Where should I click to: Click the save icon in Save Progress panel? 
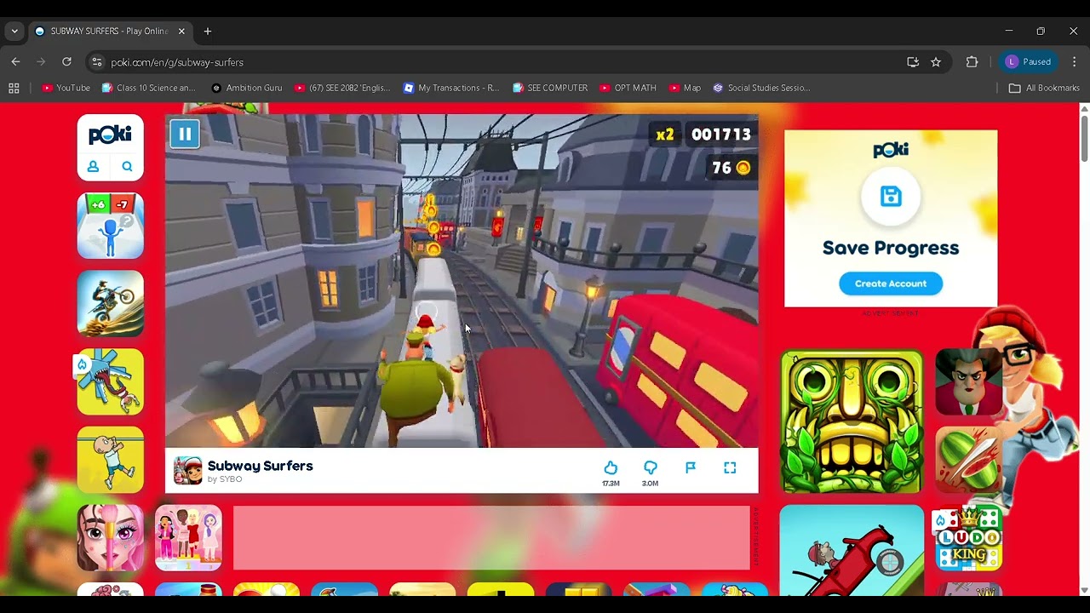pos(891,197)
